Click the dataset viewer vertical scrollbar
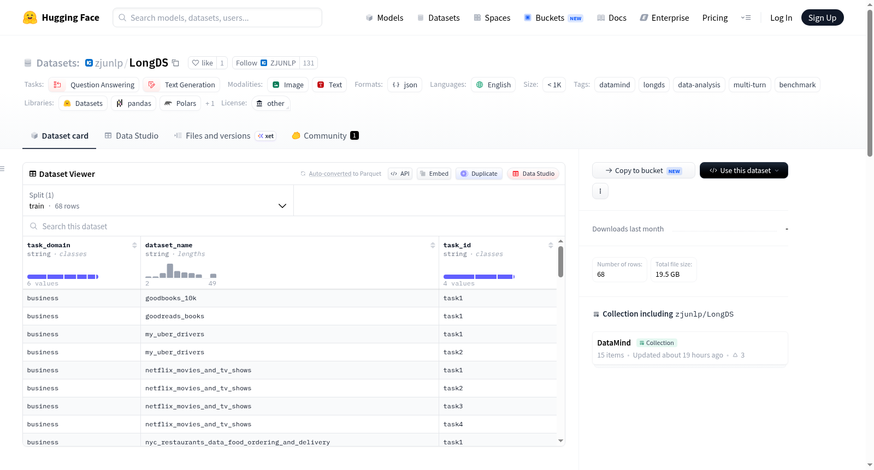 (x=560, y=262)
